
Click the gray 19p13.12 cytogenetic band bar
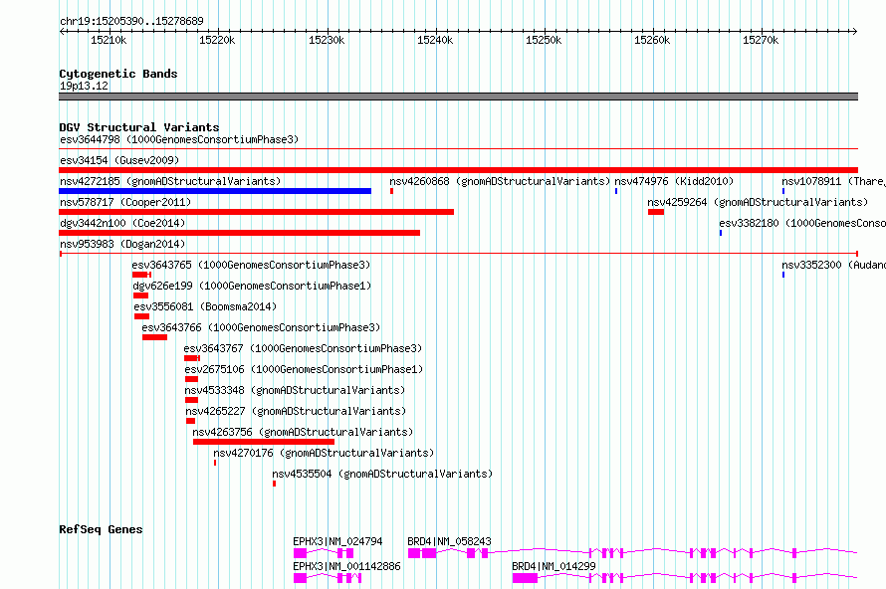tap(458, 97)
